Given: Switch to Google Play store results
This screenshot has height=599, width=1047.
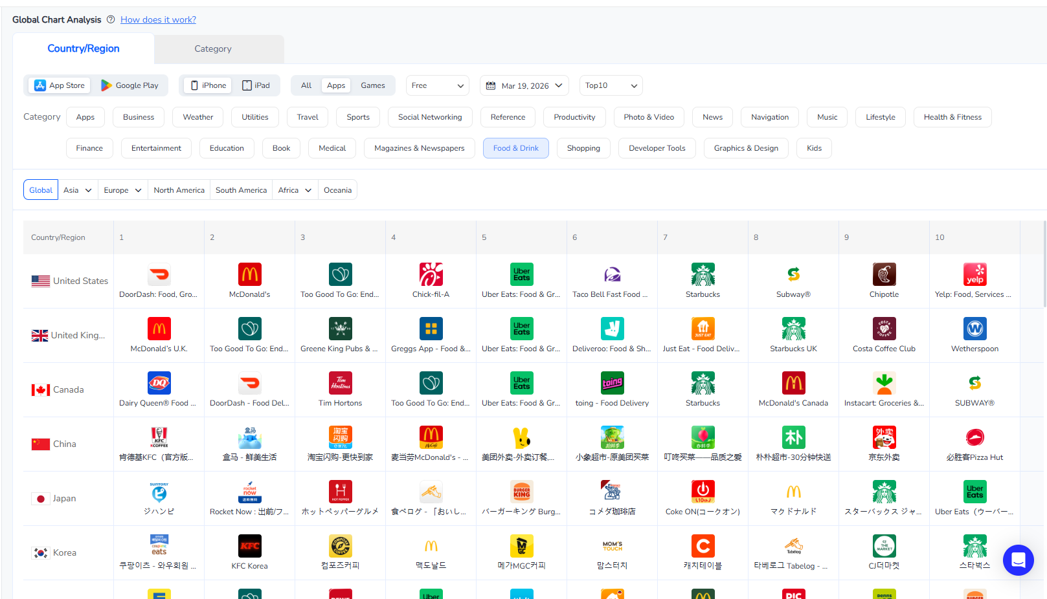Looking at the screenshot, I should (129, 85).
